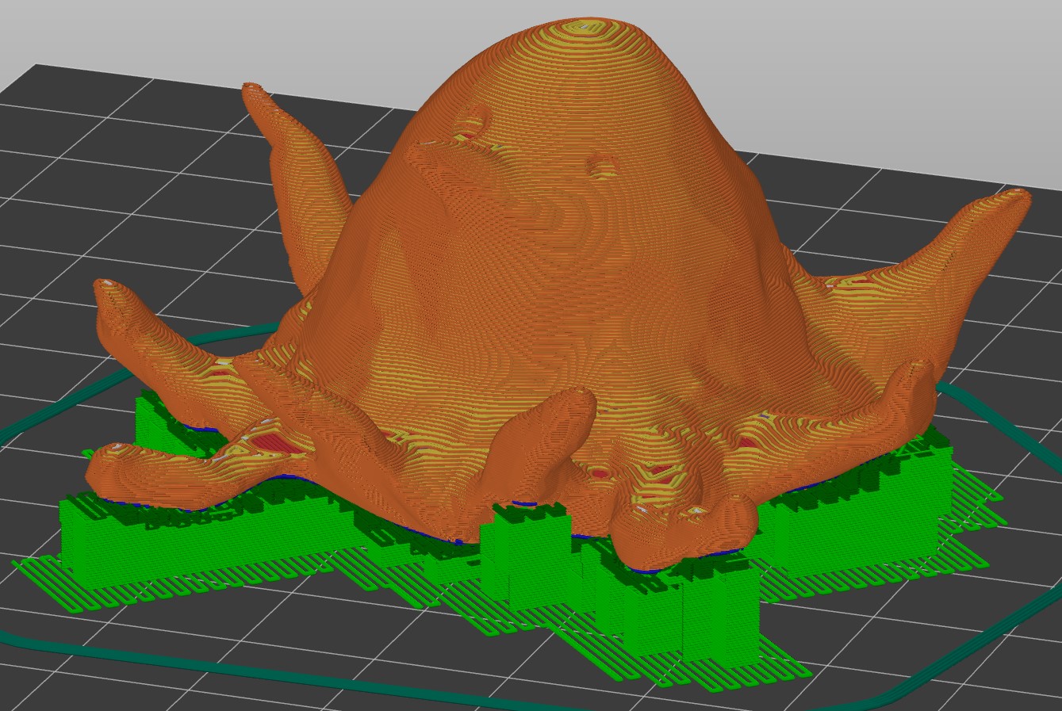Click the tip of the far-right outstretched tentacle

[x=1014, y=197]
